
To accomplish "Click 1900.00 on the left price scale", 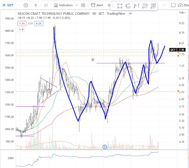I will click(9, 19).
